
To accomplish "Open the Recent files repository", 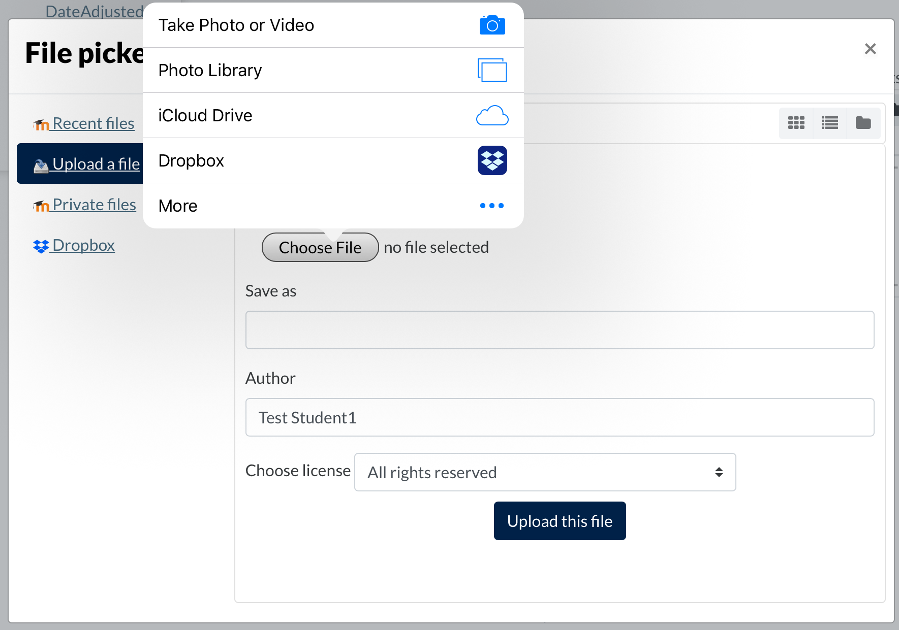I will point(93,123).
